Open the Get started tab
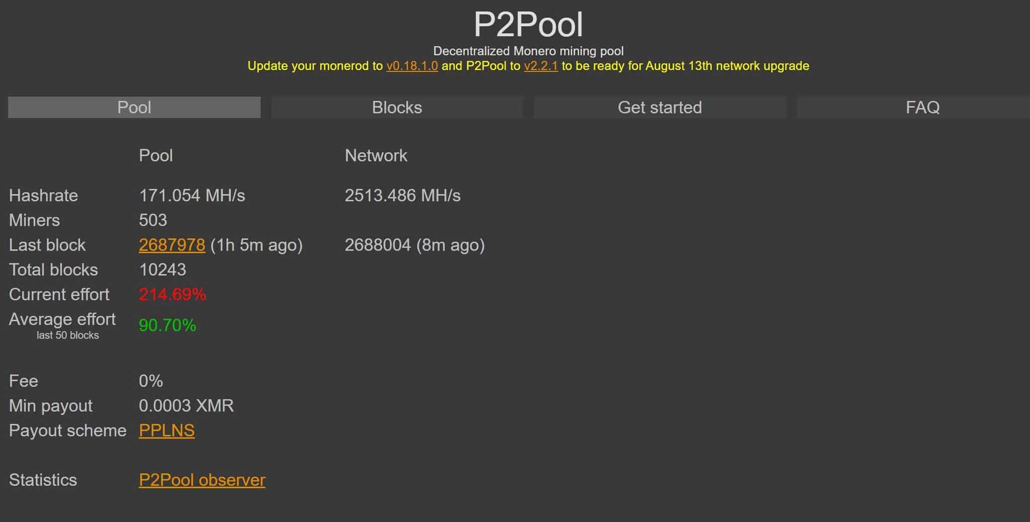 [x=659, y=107]
